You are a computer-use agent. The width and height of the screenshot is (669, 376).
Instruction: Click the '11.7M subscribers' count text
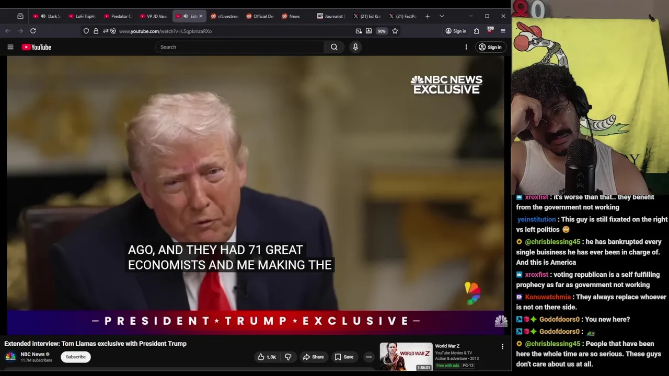click(36, 360)
